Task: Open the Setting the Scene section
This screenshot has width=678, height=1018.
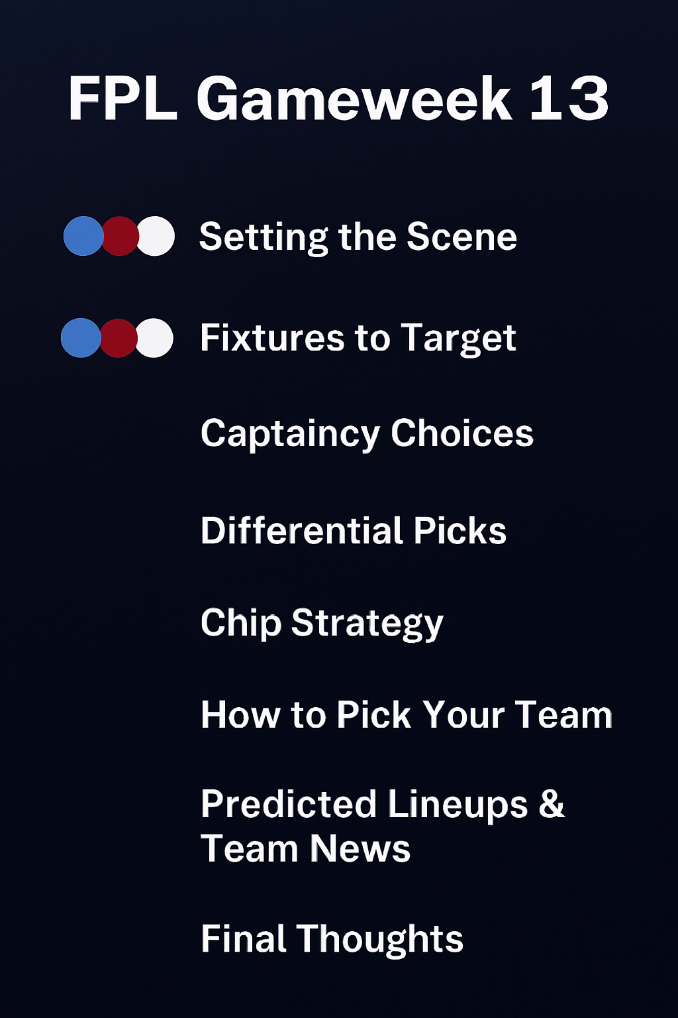Action: click(x=358, y=237)
